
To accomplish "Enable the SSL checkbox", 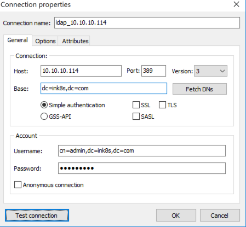I will (136, 105).
